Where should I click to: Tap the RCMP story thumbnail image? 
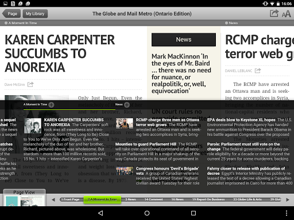[x=125, y=123]
